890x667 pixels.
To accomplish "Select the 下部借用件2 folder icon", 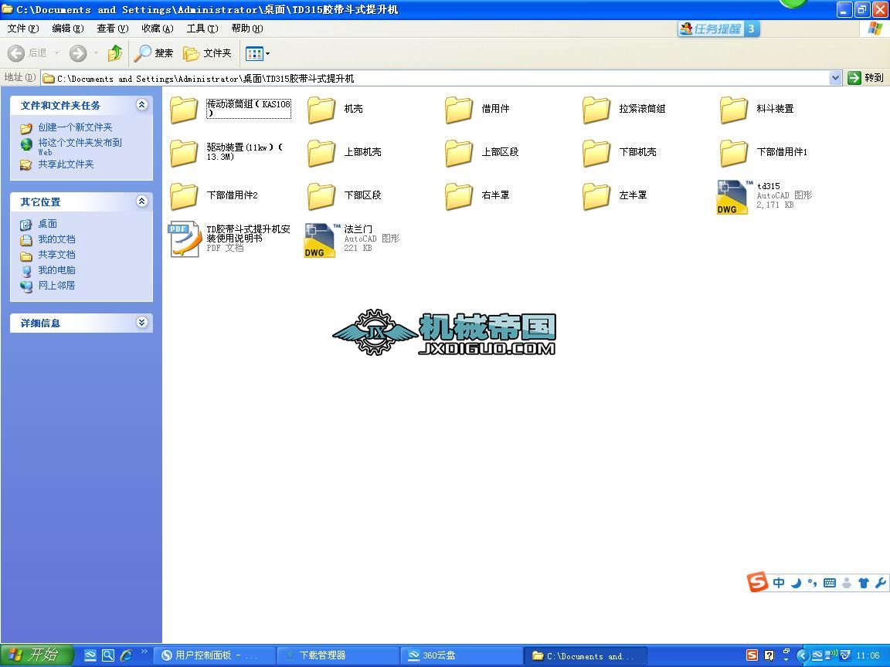I will pos(184,196).
